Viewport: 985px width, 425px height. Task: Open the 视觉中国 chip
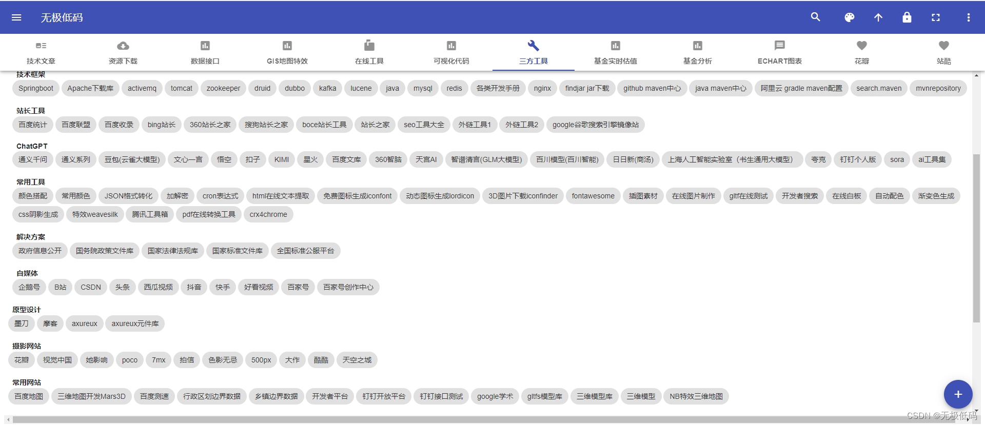tap(57, 360)
